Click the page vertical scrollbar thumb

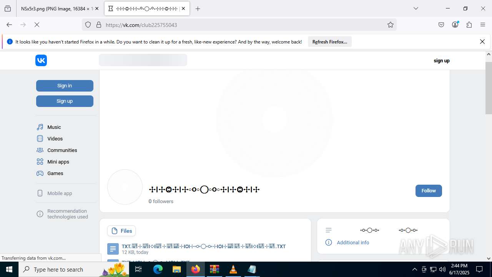489,88
